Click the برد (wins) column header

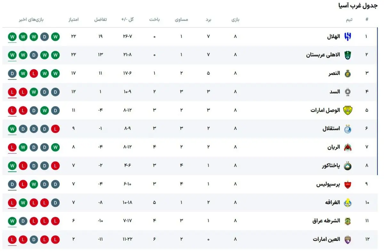click(208, 19)
